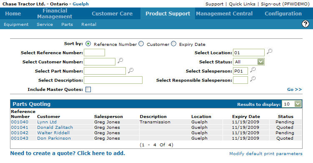The width and height of the screenshot is (313, 163).
Task: Click the Salesperson column header
Action: coord(108,117)
